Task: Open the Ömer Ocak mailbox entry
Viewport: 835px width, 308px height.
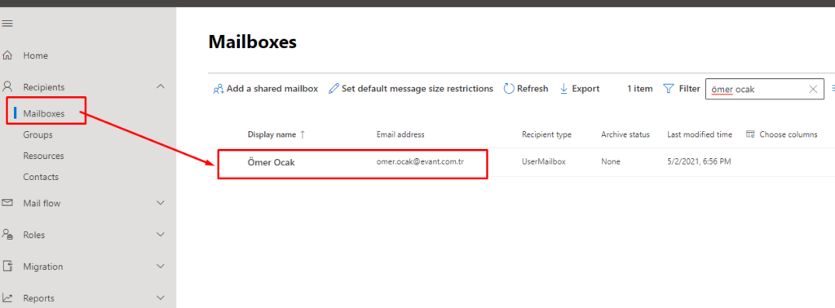Action: tap(271, 162)
